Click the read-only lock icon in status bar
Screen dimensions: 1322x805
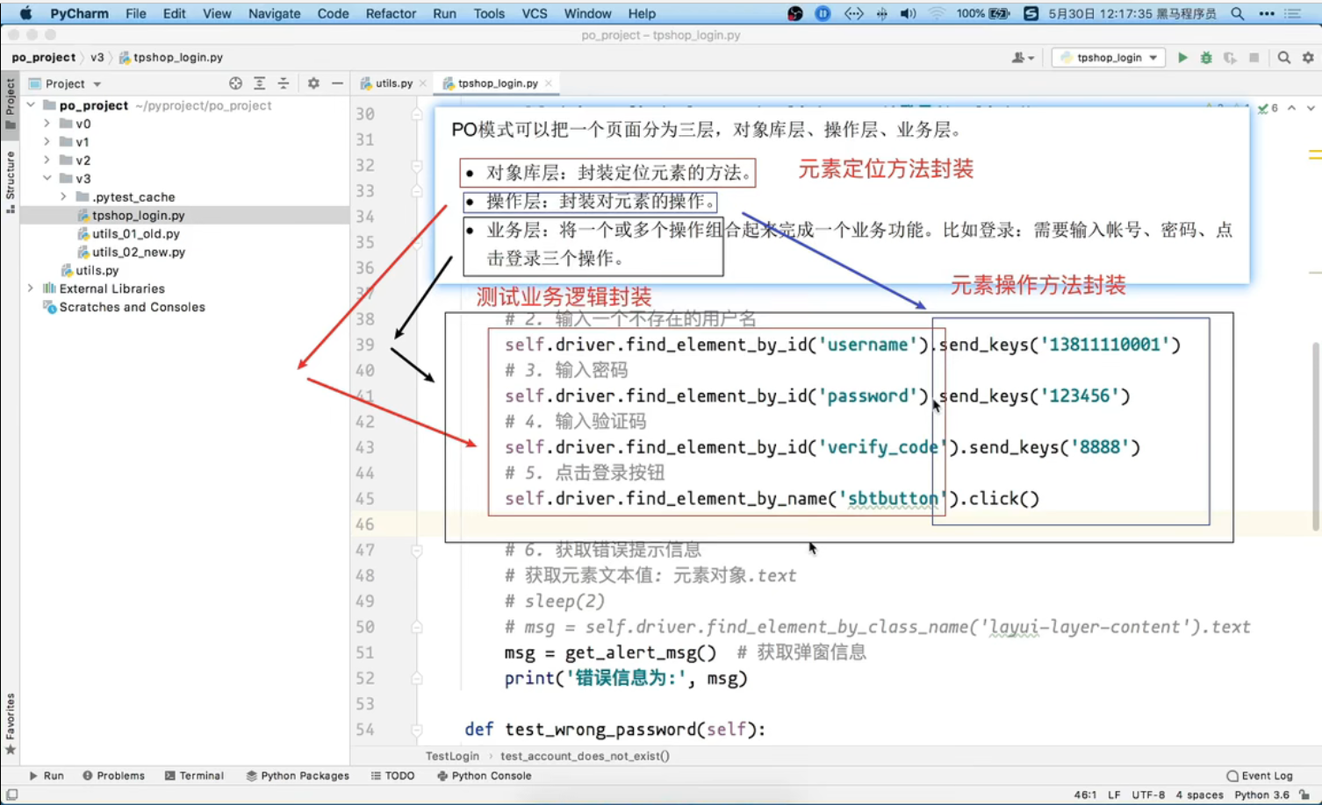pos(1305,794)
